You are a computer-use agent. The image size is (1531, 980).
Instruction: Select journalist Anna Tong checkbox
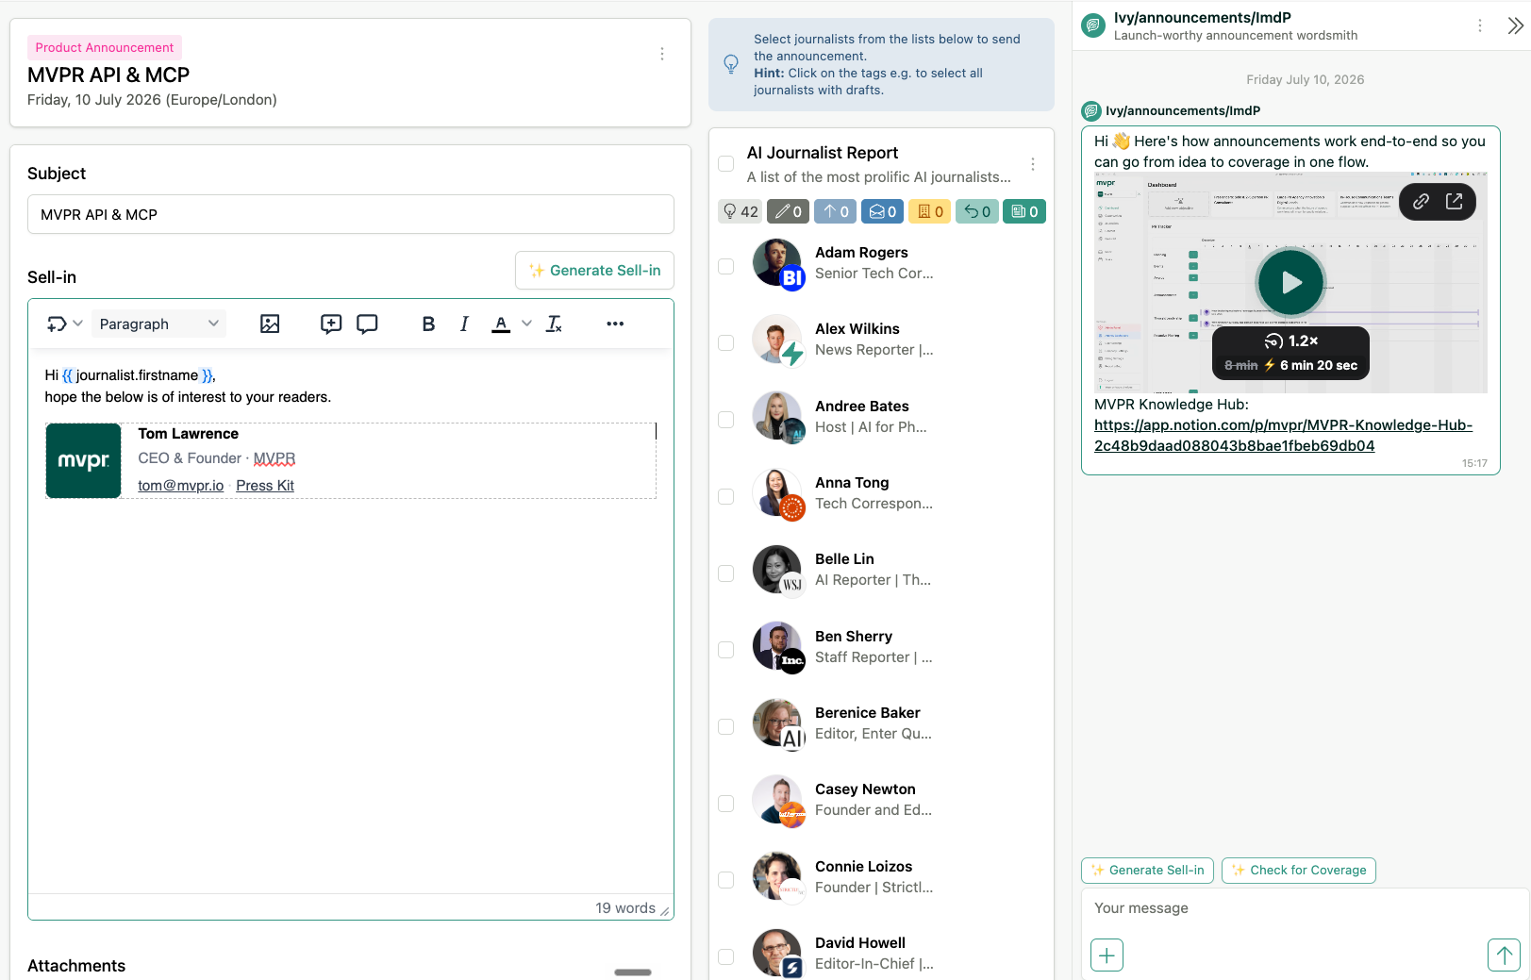[x=726, y=496]
